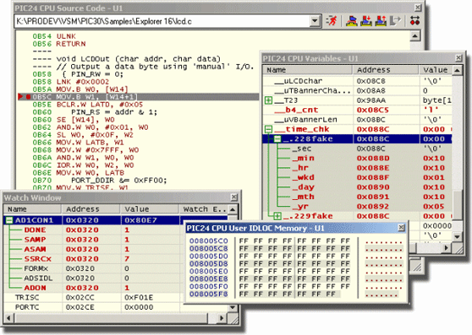Click the breakpoint marker on line 0B5C

pos(28,97)
